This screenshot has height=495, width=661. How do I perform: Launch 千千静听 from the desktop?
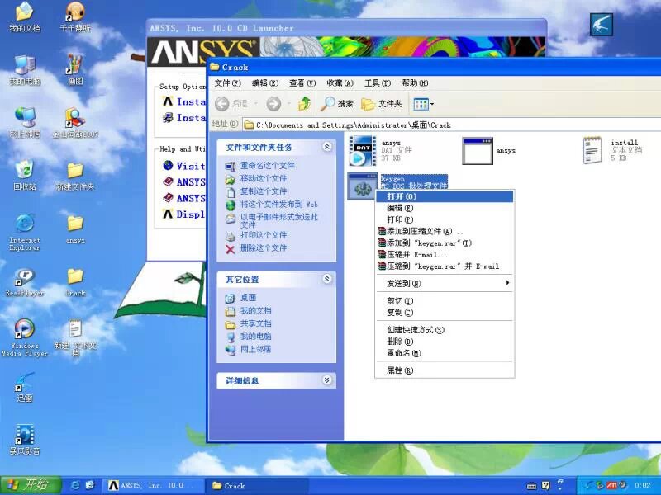click(x=75, y=17)
